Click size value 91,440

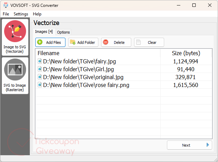pos(185,69)
